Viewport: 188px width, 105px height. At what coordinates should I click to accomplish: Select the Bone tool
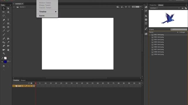pos(4,38)
